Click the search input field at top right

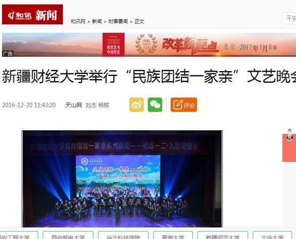click(x=289, y=18)
